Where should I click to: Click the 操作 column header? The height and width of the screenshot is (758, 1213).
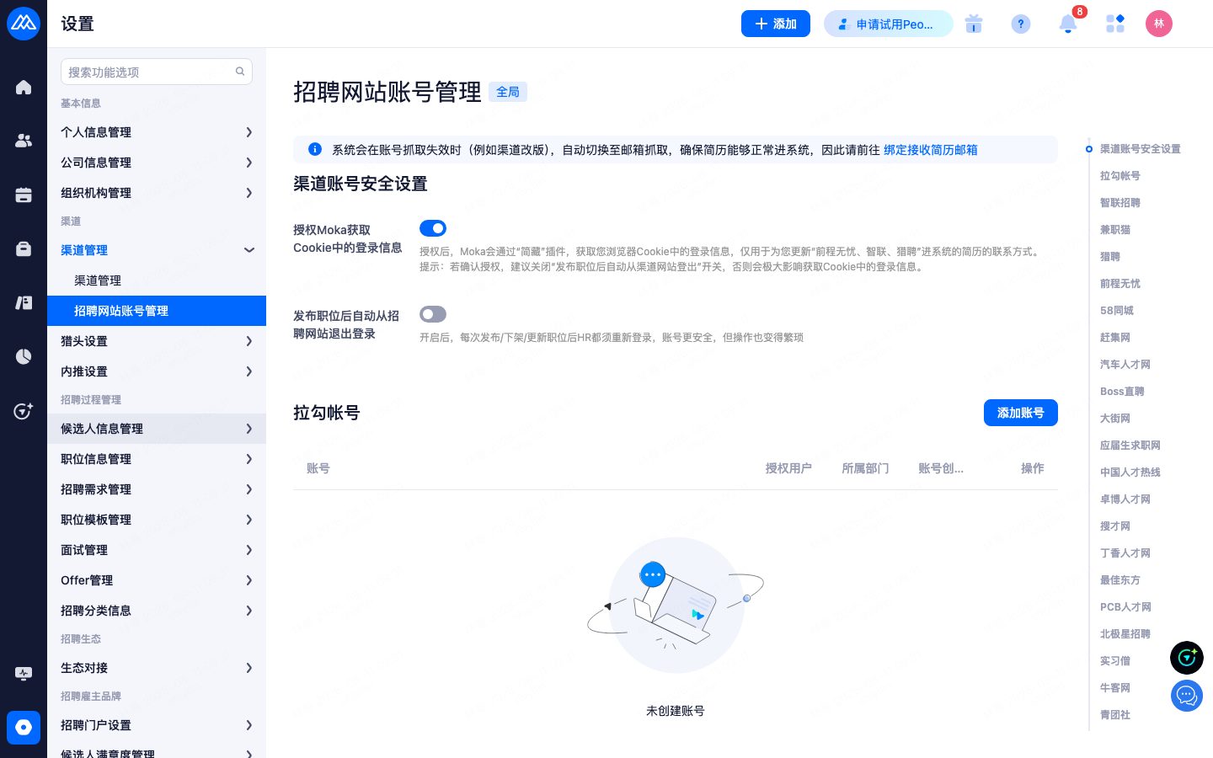pos(1033,468)
